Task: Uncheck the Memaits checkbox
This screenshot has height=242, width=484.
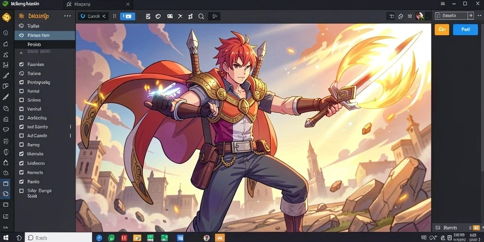Action: click(21, 154)
